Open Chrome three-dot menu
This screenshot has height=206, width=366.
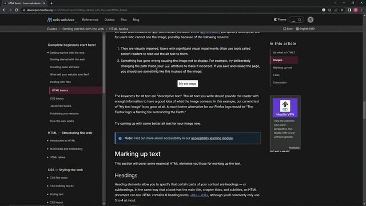coord(362,10)
